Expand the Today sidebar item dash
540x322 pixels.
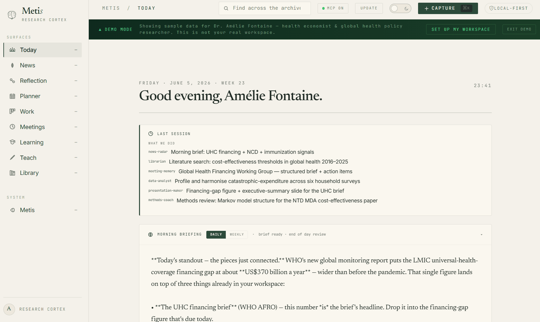(x=76, y=50)
